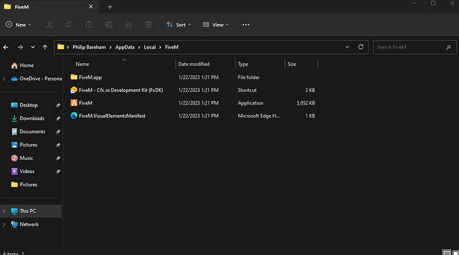459x255 pixels.
Task: Expand chevron after AppData breadcrumb
Action: (x=139, y=47)
